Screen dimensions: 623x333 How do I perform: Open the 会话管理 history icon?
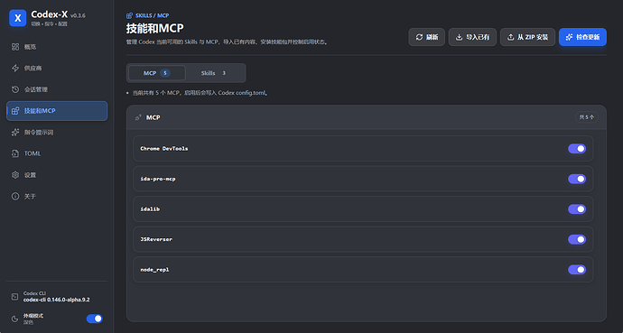pyautogui.click(x=15, y=89)
